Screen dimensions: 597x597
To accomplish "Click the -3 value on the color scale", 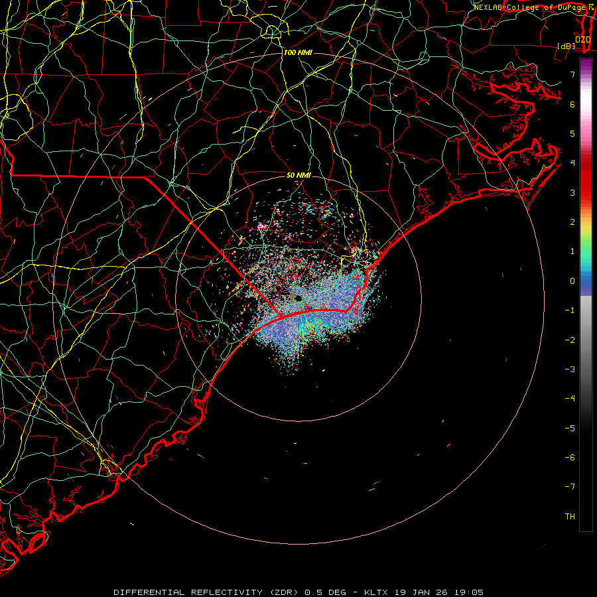I will (x=570, y=369).
